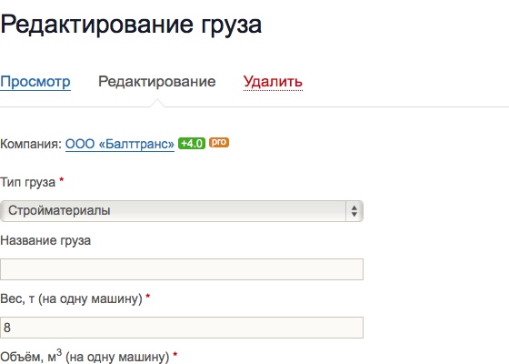Click the green +4.0 rating badge
The height and width of the screenshot is (364, 509).
[x=192, y=144]
